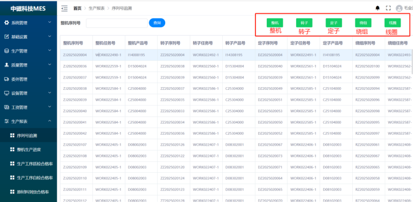The width and height of the screenshot is (413, 202).
Task: Click the grid icon beside 生产工序自检合格率
Action: (x=12, y=178)
